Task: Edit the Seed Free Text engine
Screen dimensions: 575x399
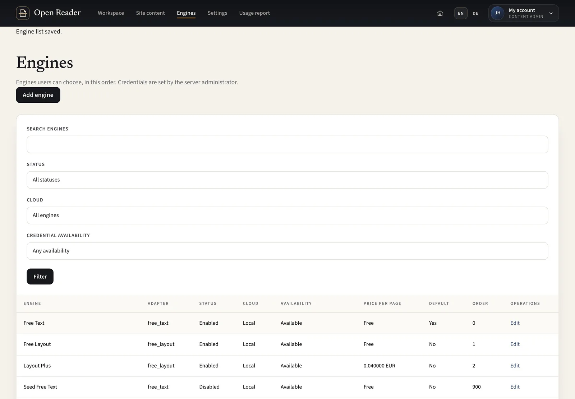Action: (x=515, y=387)
